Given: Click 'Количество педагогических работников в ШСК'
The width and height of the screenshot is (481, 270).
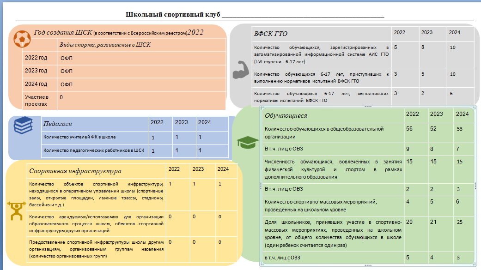Looking at the screenshot, I should [93, 150].
